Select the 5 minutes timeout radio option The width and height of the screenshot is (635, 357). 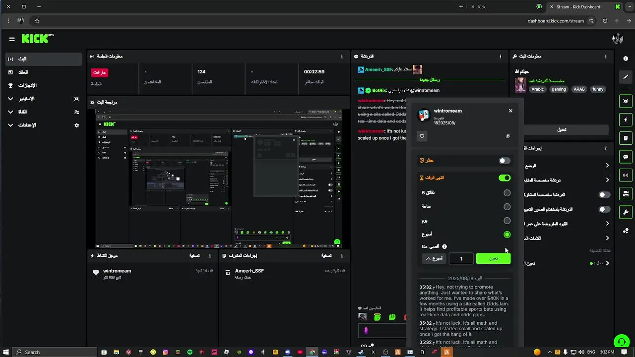coord(507,193)
